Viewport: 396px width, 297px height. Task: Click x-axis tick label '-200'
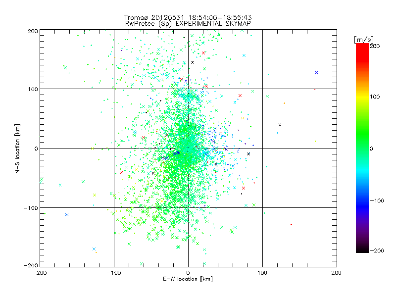click(x=40, y=273)
